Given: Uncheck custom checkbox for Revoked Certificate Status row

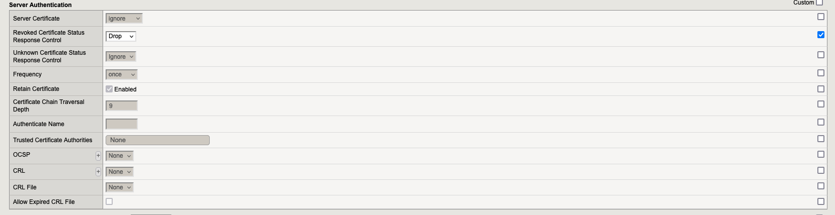Looking at the screenshot, I should pos(821,35).
